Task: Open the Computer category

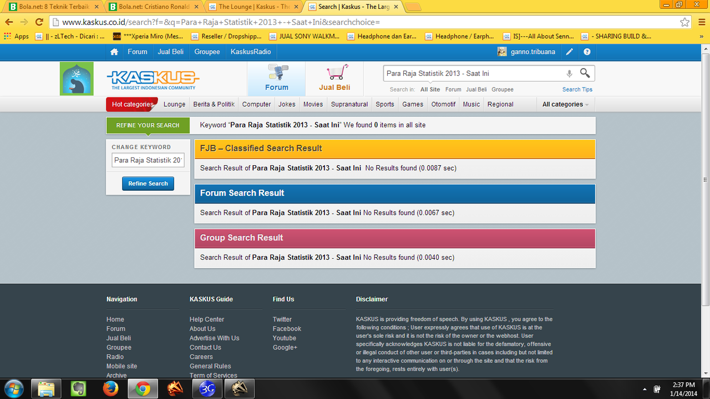Action: pyautogui.click(x=257, y=104)
